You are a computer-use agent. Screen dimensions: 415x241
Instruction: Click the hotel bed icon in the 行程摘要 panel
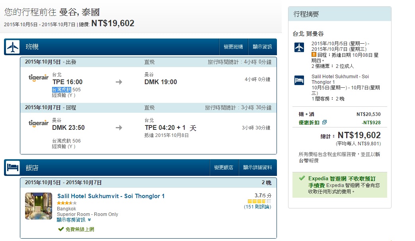(x=299, y=81)
